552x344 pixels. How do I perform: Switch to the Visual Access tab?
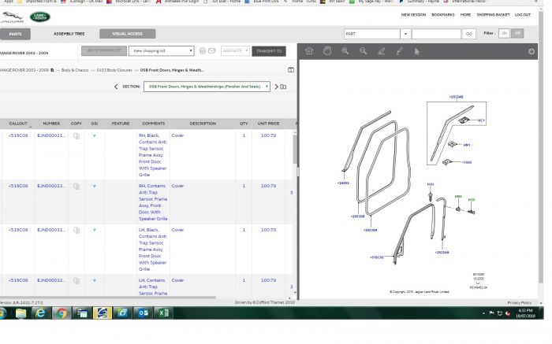click(128, 34)
